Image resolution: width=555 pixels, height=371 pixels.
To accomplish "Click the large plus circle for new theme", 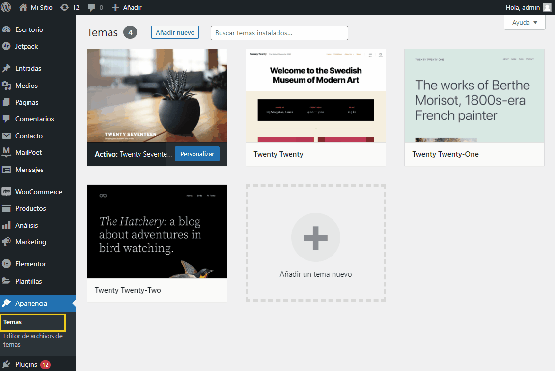I will click(x=316, y=237).
